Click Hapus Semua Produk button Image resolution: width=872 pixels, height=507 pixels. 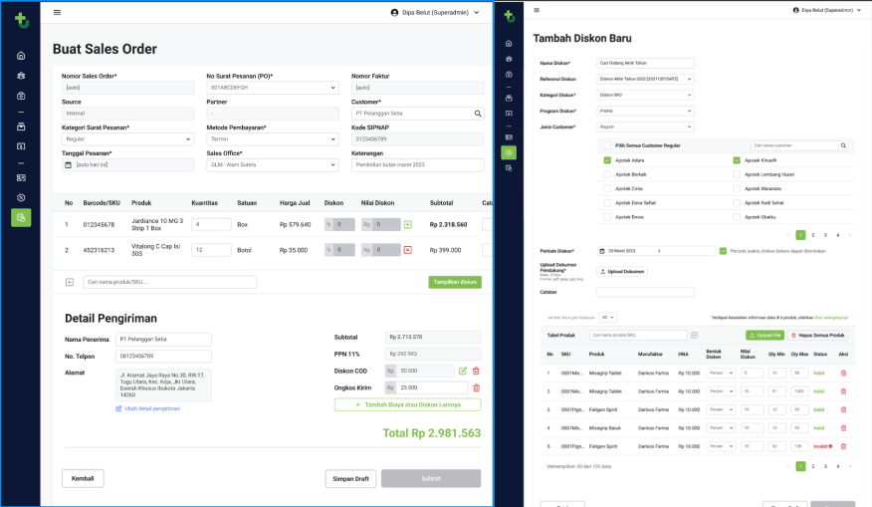[x=818, y=335]
